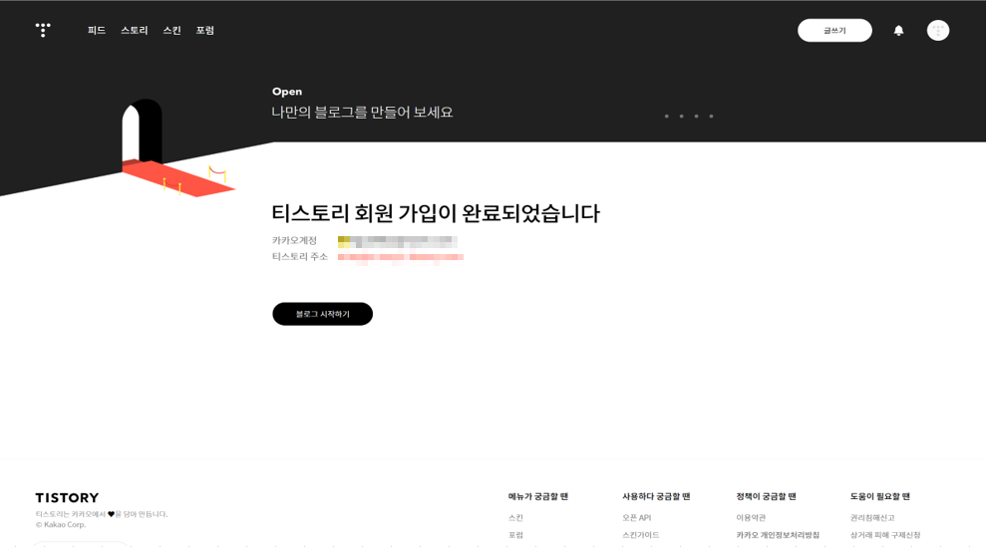Open the 스킨 menu in the header
Image resolution: width=986 pixels, height=547 pixels.
tap(171, 30)
